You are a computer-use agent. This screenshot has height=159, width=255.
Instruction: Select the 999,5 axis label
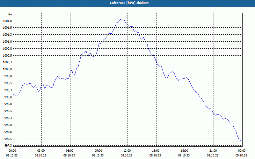tap(8, 83)
